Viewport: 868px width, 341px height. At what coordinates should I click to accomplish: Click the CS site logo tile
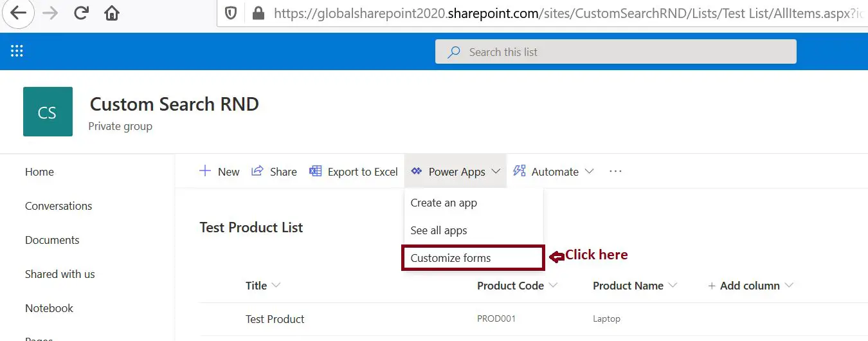pos(48,112)
